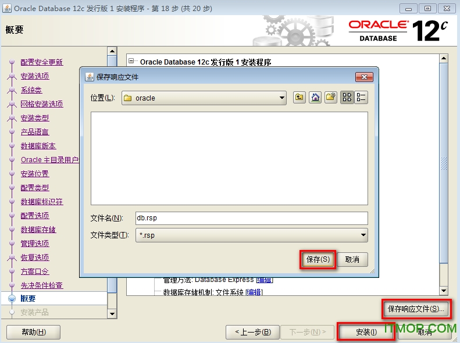Click the Save Response File button in installer
The image size is (460, 343).
pos(416,309)
